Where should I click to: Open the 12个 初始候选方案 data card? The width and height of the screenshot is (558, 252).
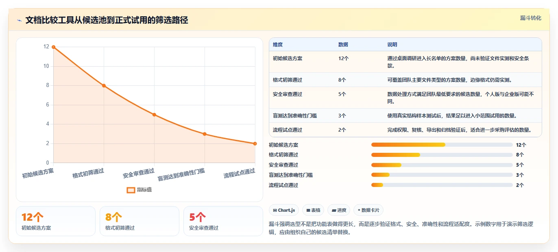point(56,221)
